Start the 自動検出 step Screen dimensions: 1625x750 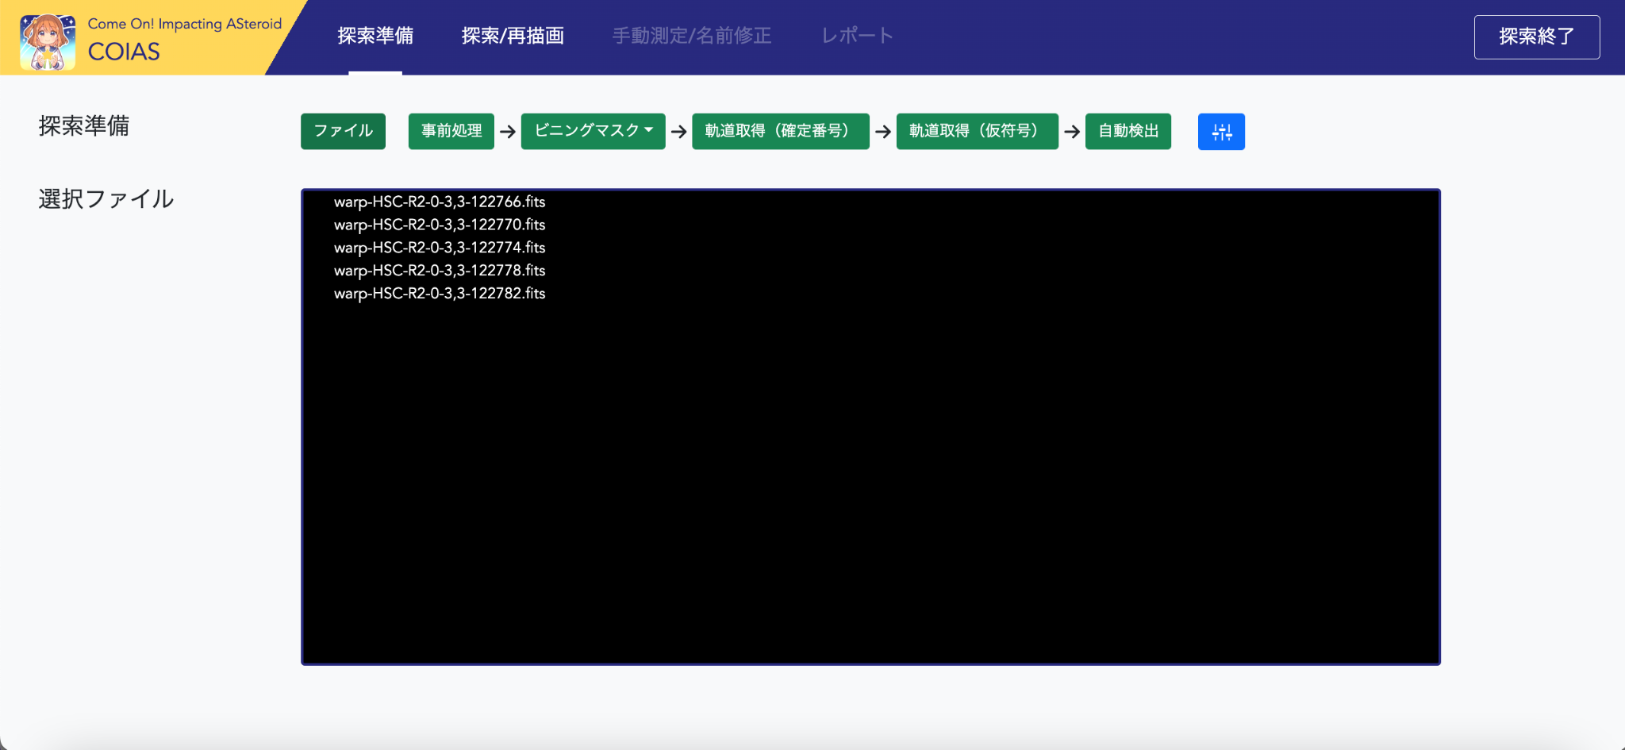tap(1128, 131)
